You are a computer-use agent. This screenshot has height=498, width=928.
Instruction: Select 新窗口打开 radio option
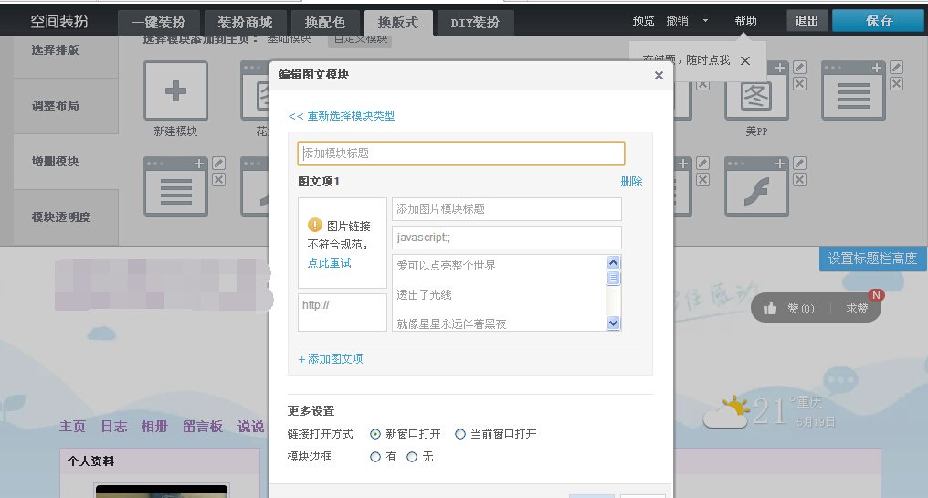point(375,434)
